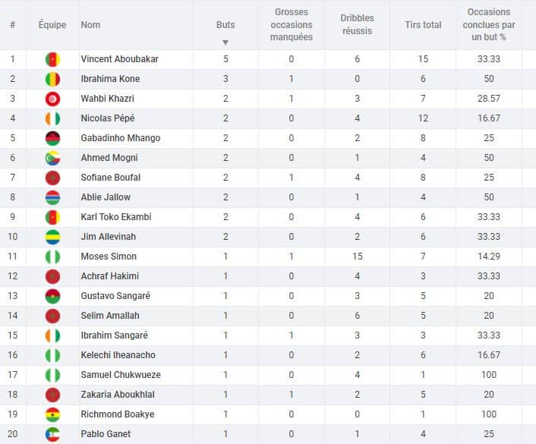Open the Nicolas Pépé player link
Screen dimensions: 536x444
(x=106, y=118)
